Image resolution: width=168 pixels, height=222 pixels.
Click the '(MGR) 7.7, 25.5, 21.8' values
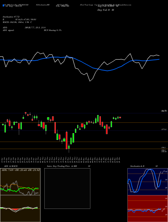click(35, 28)
